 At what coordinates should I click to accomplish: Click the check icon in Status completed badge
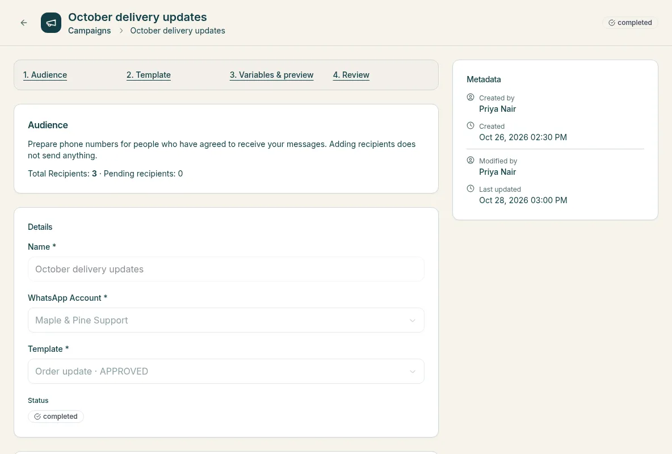click(37, 417)
